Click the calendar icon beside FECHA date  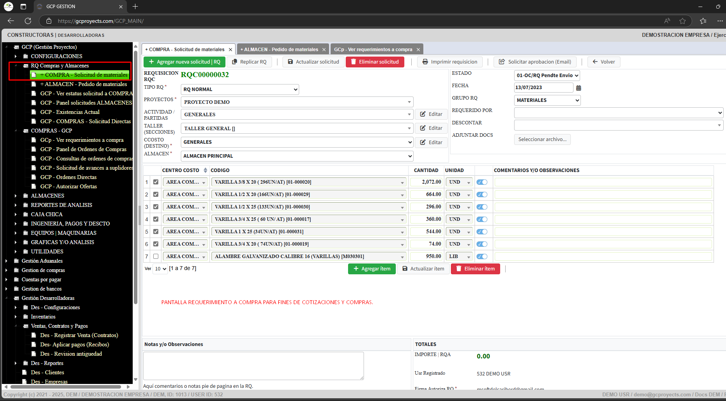click(x=579, y=88)
